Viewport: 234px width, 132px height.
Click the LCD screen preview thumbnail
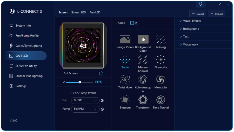tap(83, 45)
